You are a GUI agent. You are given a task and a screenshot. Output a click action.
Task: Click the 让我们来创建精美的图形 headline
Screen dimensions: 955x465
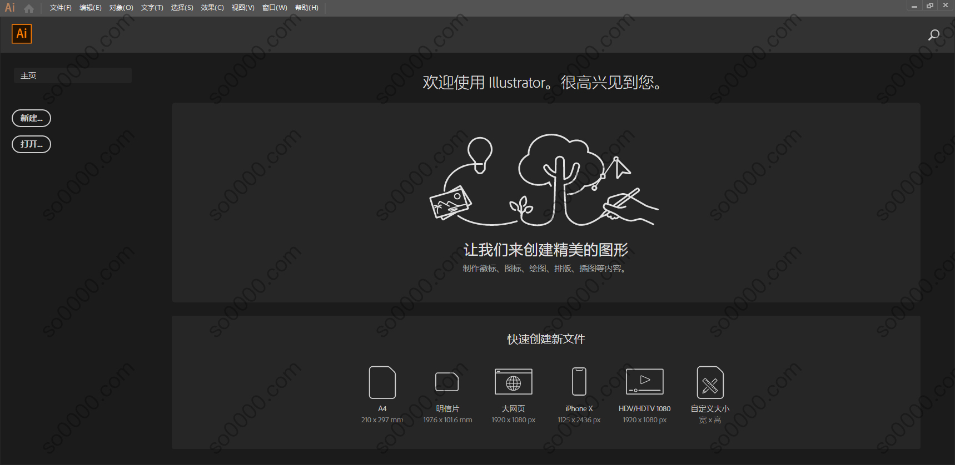coord(546,250)
